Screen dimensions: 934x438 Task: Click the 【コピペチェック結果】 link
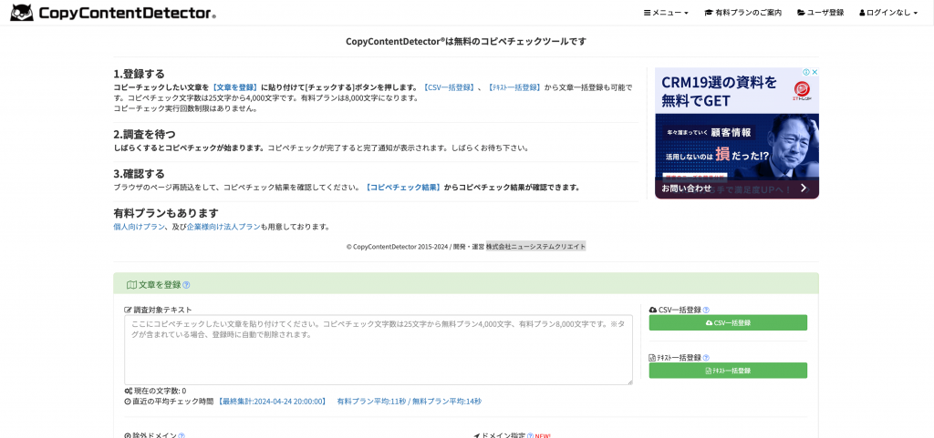pos(402,188)
